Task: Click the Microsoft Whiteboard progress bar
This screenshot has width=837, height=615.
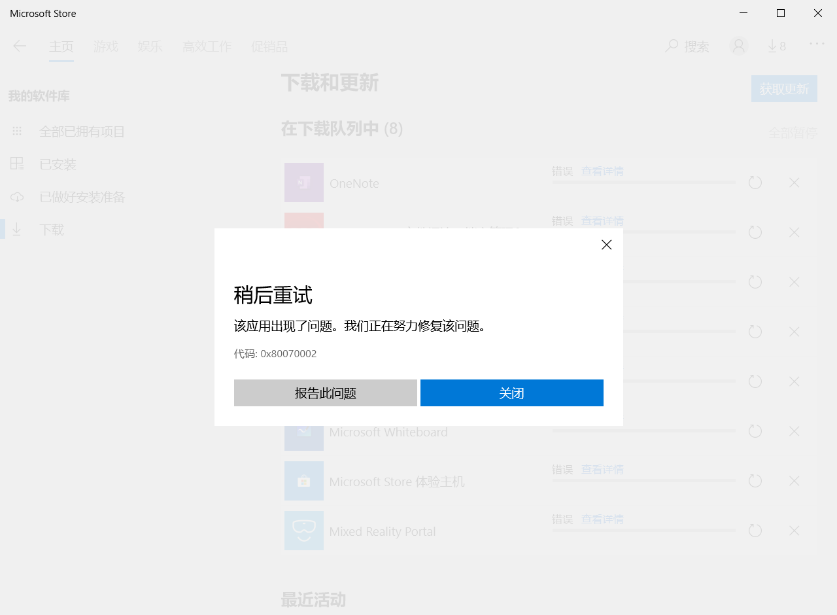Action: click(644, 430)
